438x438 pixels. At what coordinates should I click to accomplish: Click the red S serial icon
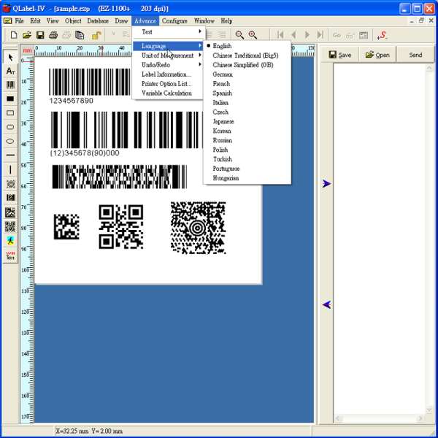coord(382,35)
